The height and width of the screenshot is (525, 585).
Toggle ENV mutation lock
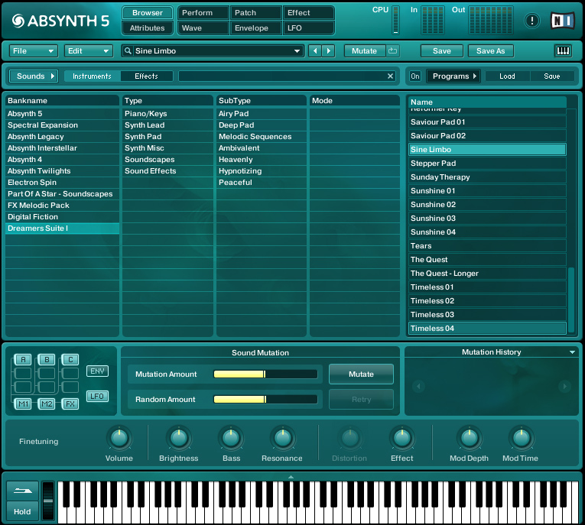coord(97,371)
